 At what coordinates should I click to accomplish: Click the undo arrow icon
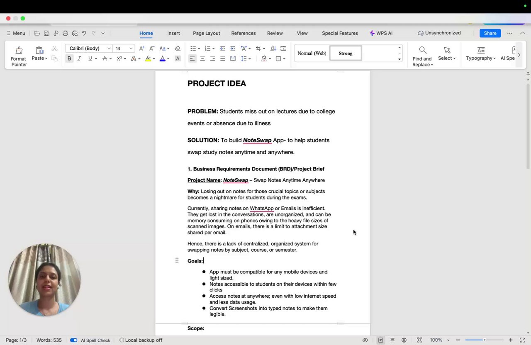[x=84, y=33]
